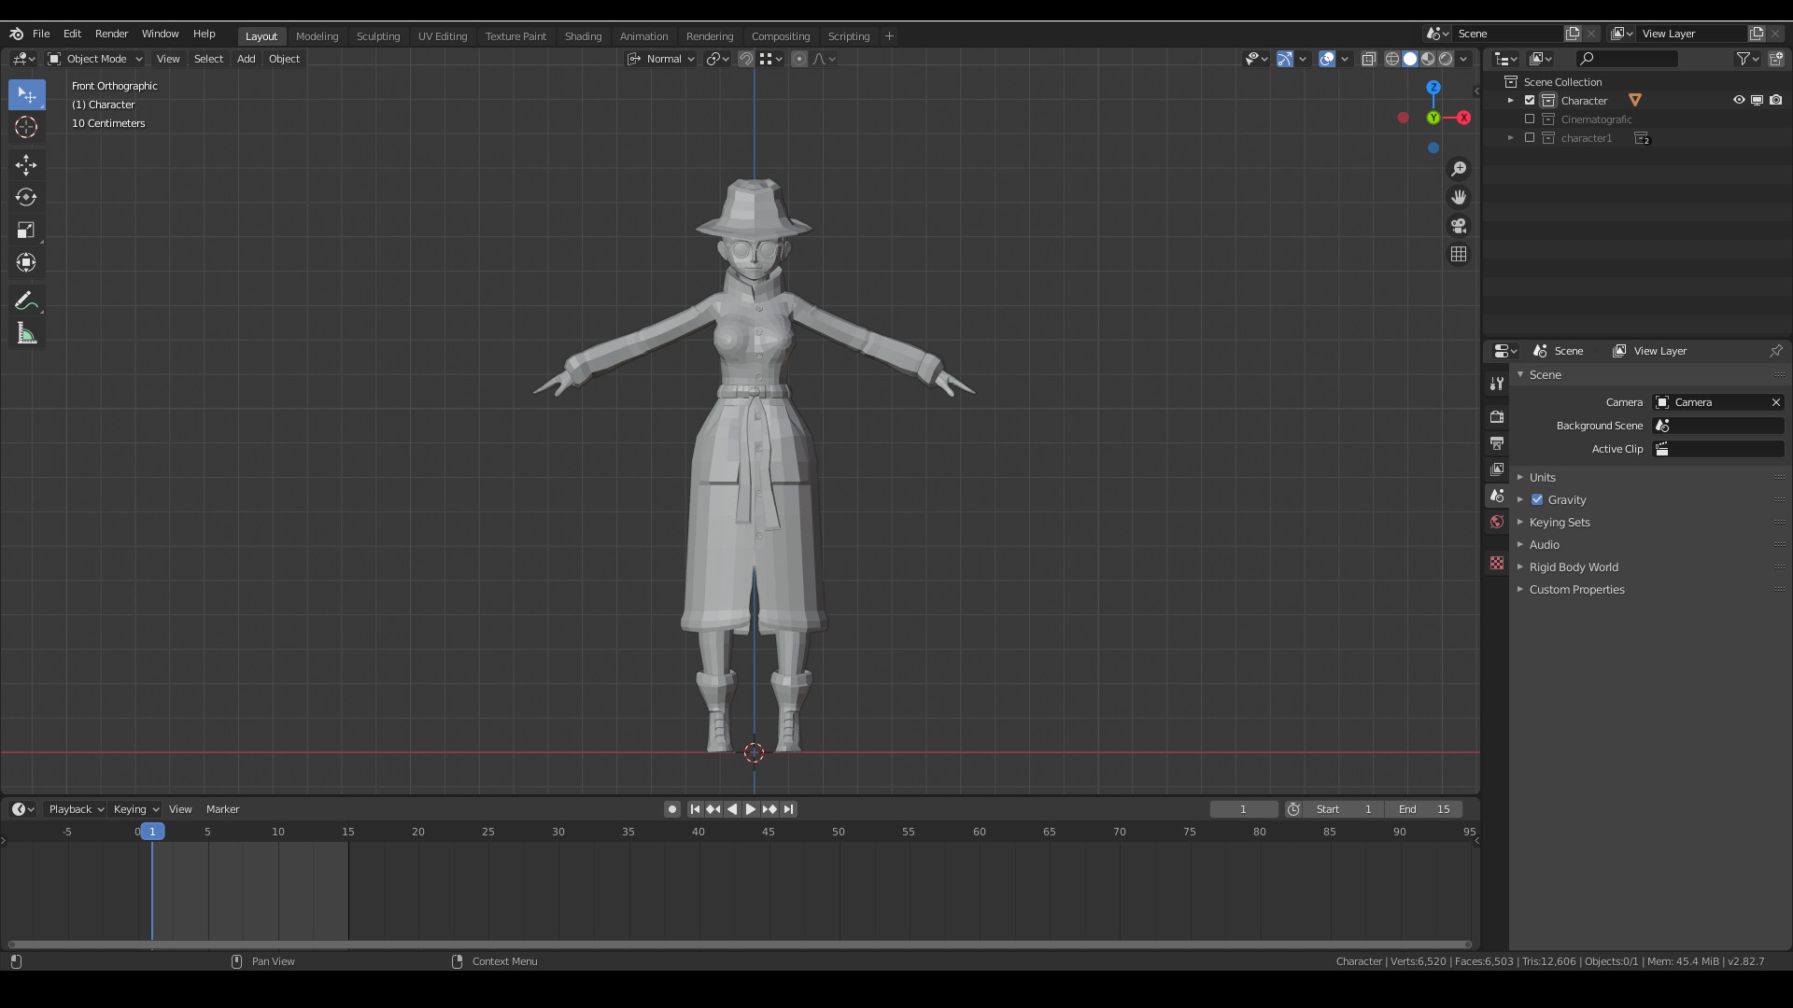Click the timeline horizontal scrollbar
This screenshot has width=1793, height=1008.
[740, 945]
